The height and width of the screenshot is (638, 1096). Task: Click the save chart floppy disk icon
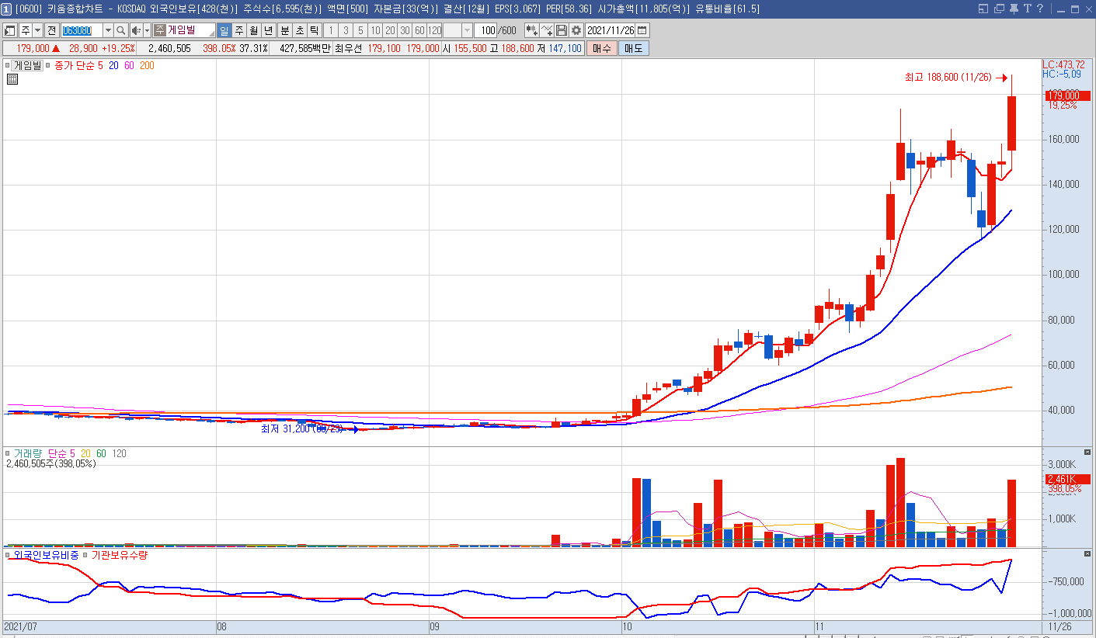pyautogui.click(x=561, y=30)
